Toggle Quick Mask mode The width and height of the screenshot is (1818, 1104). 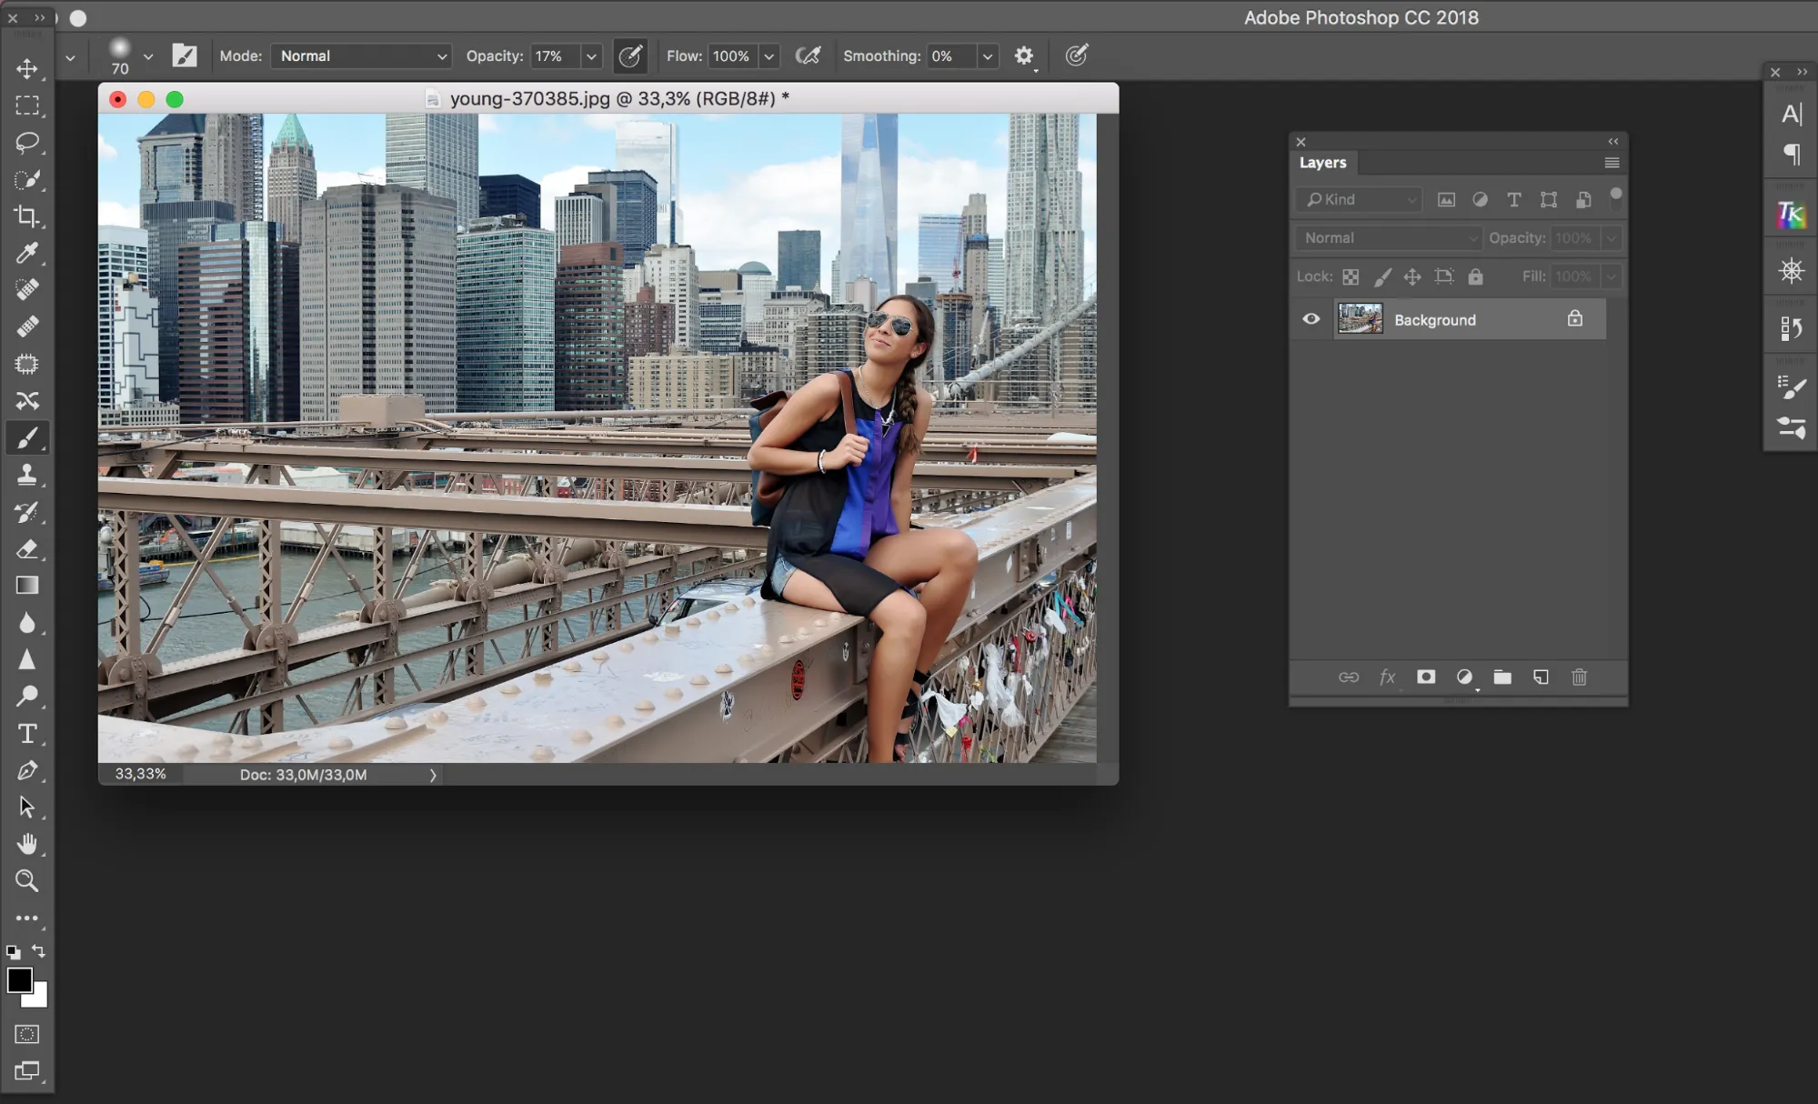26,1034
